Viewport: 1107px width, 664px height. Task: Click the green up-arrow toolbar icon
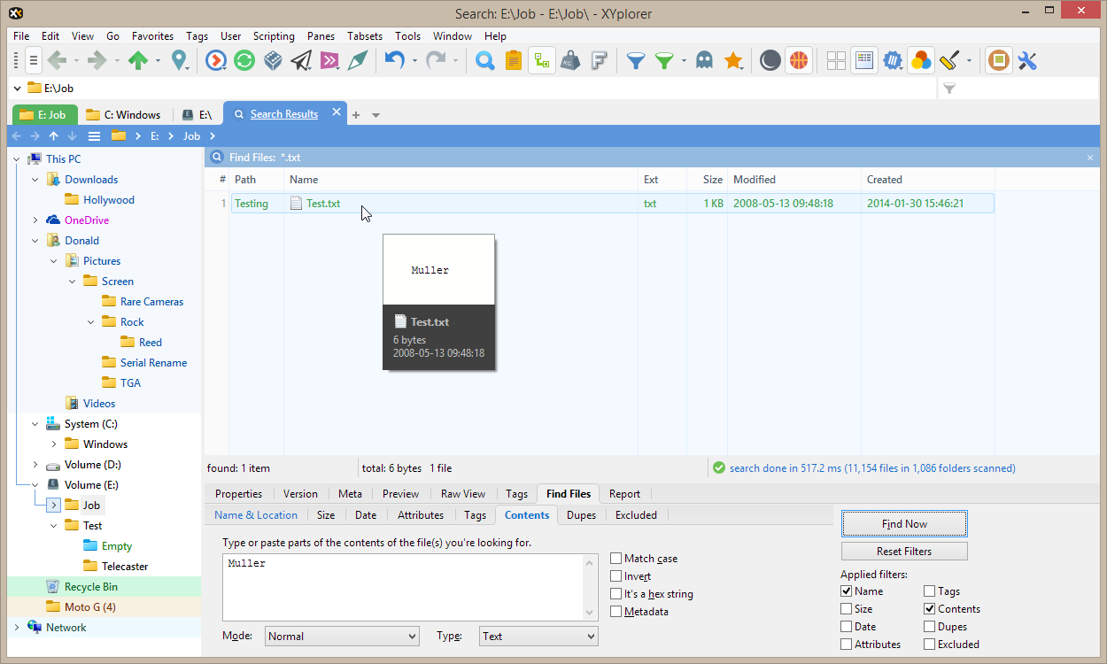coord(137,60)
